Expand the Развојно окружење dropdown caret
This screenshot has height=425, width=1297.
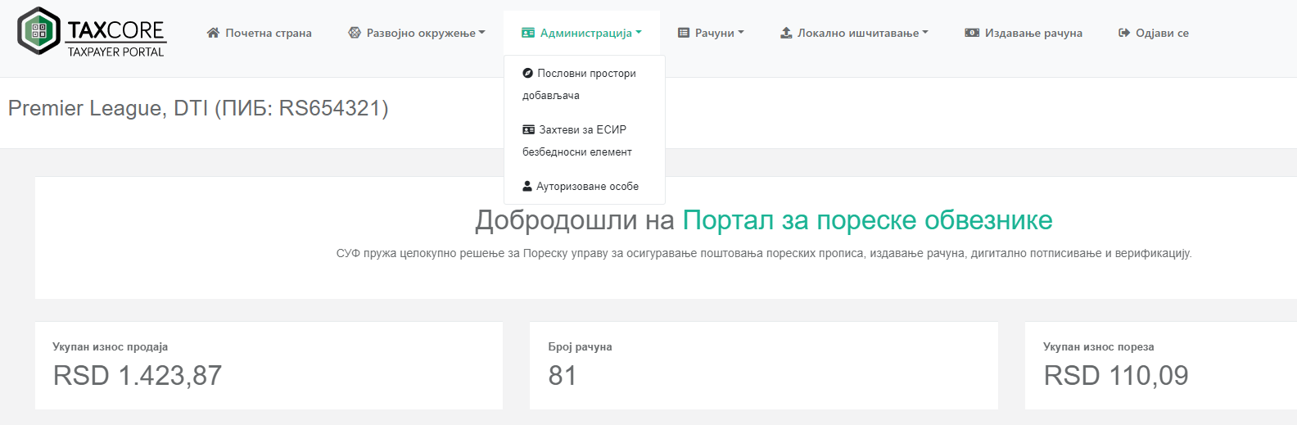coord(482,33)
